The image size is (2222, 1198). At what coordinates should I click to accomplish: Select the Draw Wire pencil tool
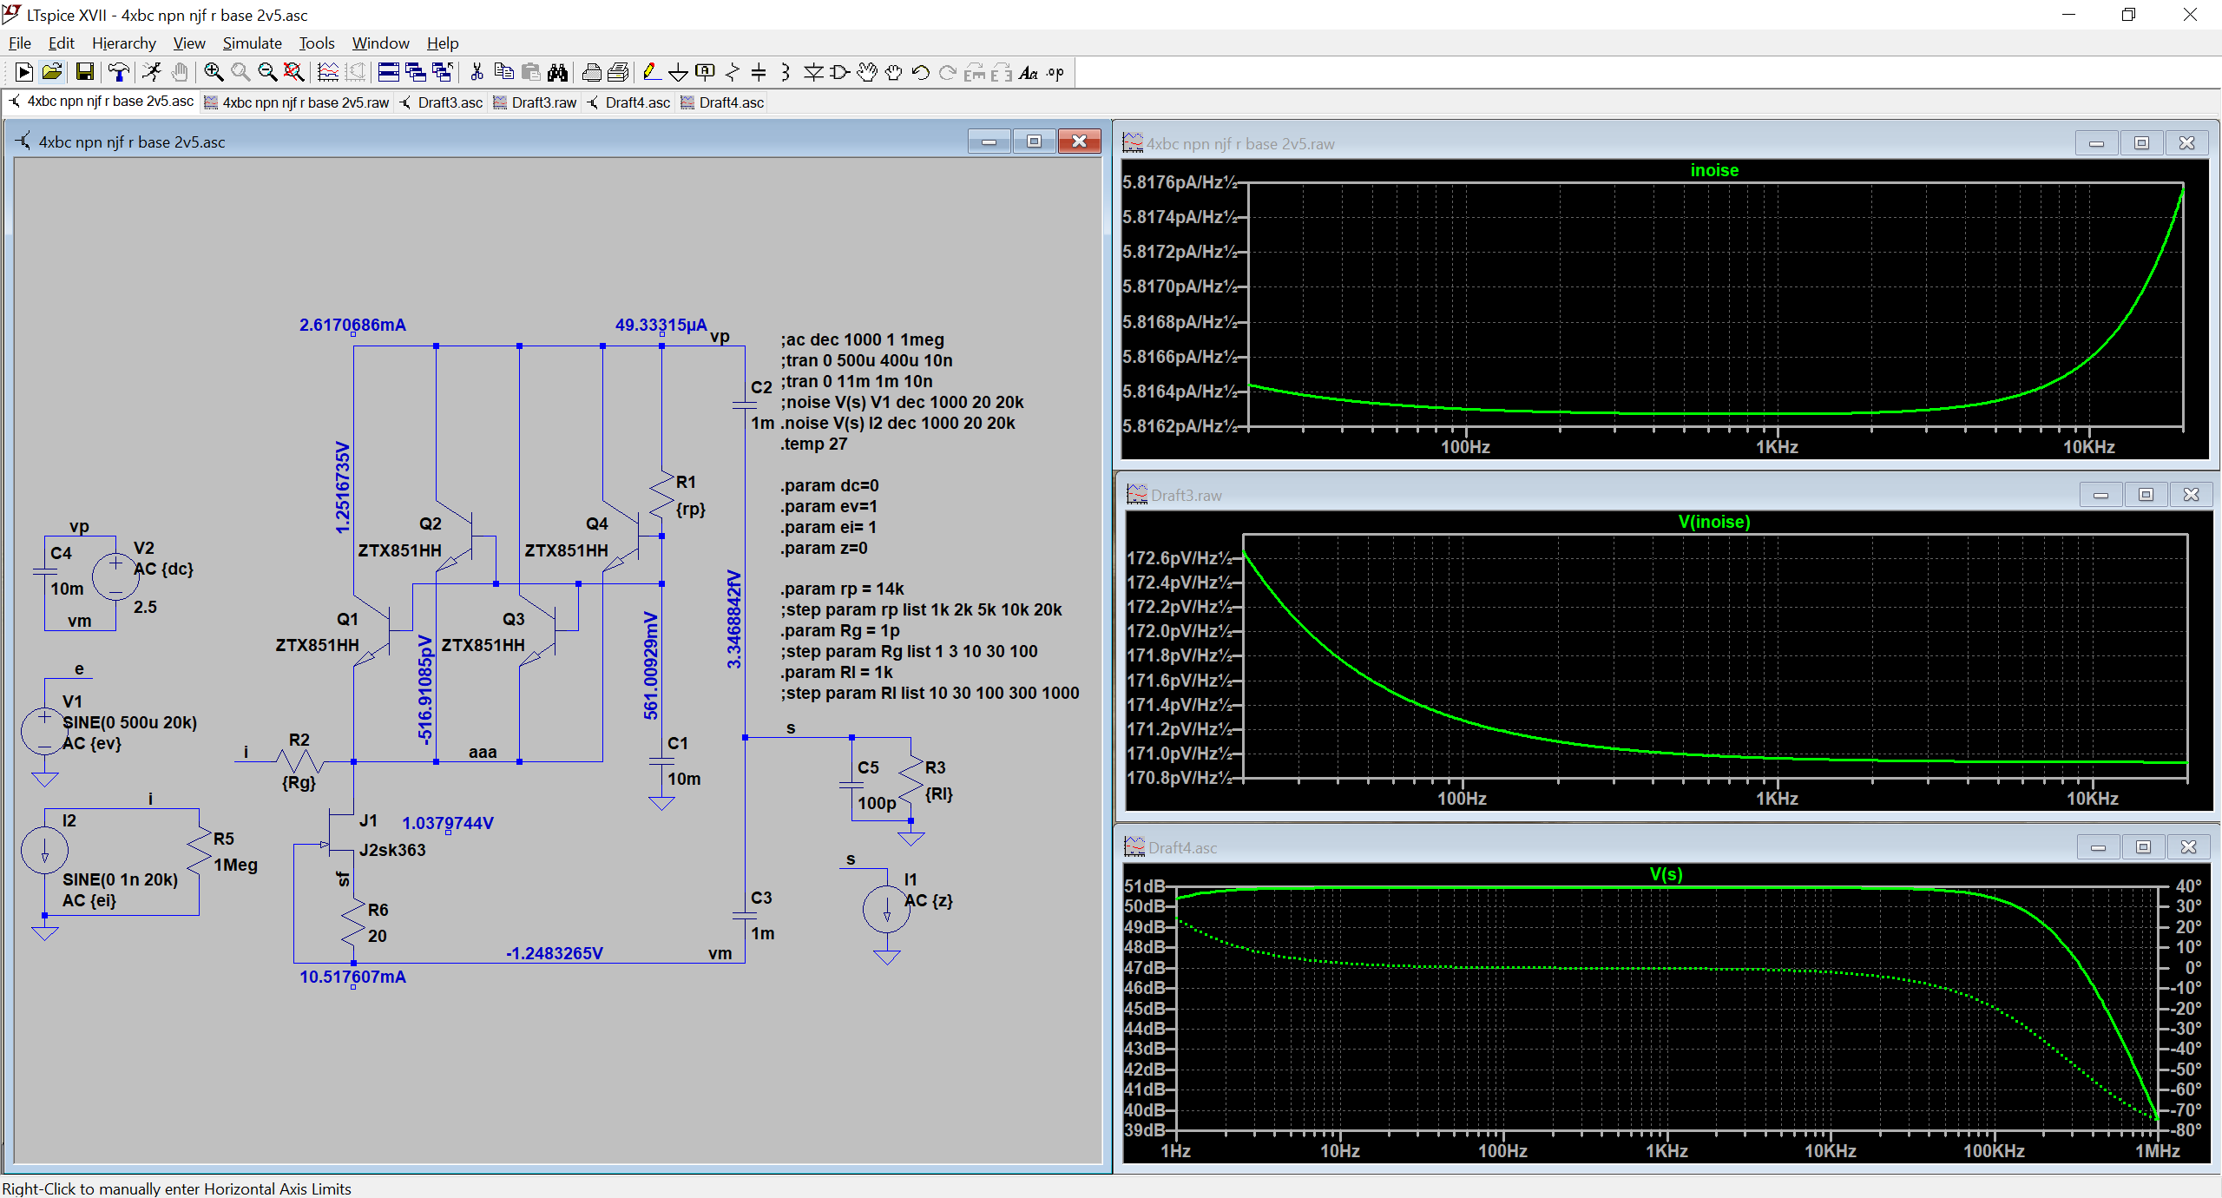(x=651, y=73)
